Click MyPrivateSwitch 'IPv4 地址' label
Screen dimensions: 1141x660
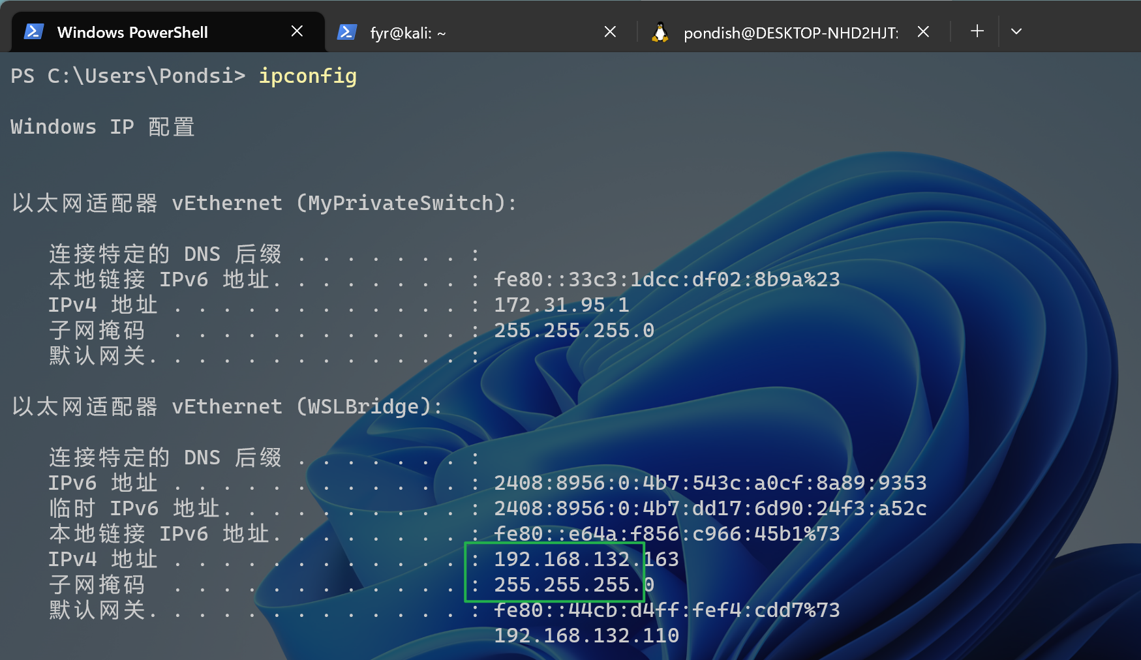pyautogui.click(x=103, y=305)
